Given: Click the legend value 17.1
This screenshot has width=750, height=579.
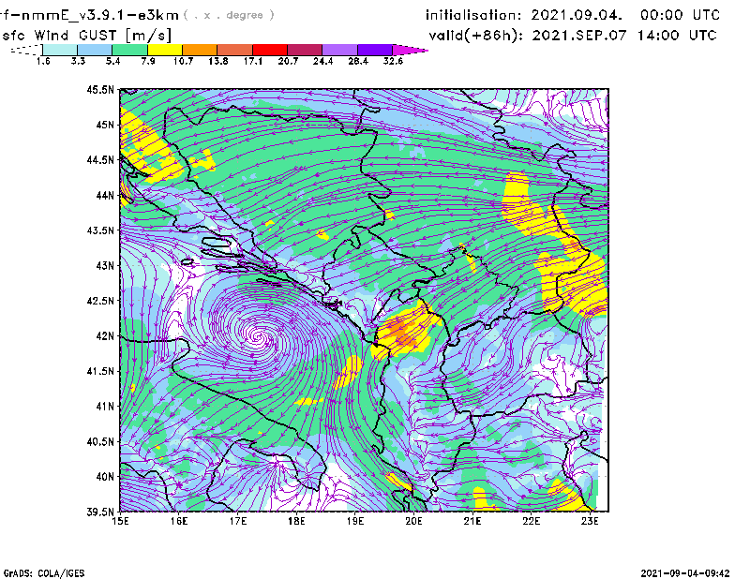Looking at the screenshot, I should [253, 61].
